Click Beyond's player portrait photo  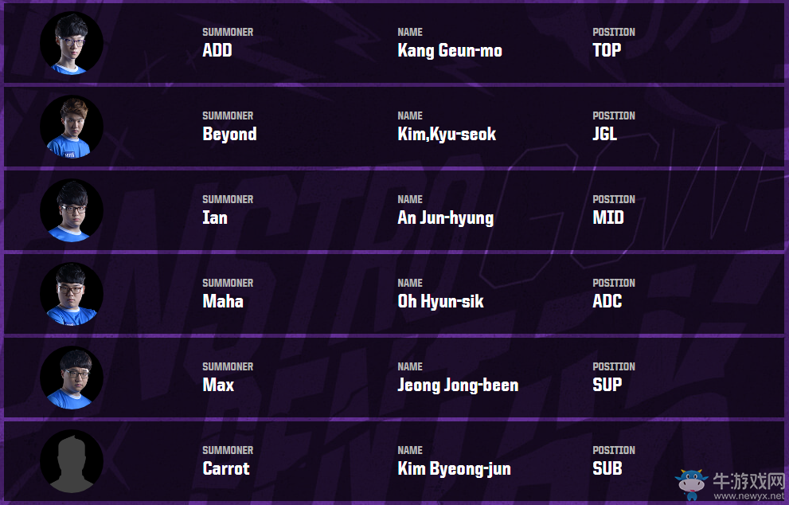click(x=72, y=127)
